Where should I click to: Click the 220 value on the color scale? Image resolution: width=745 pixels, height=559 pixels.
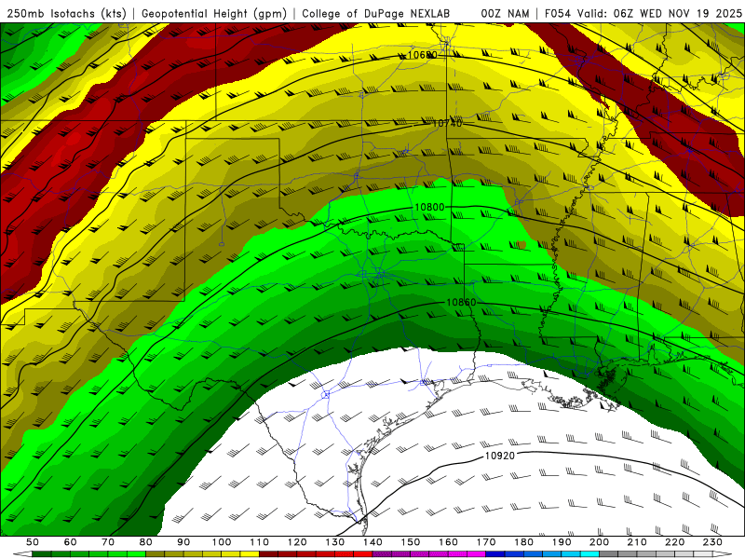click(674, 542)
